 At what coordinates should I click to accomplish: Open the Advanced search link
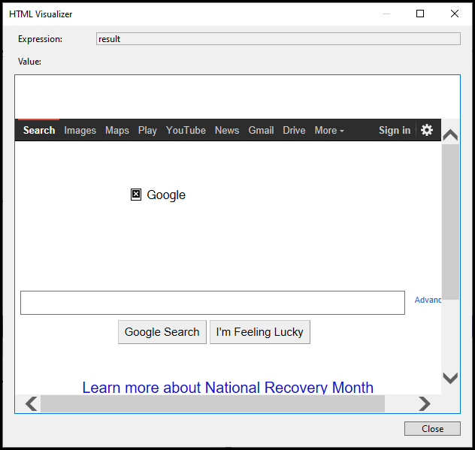[428, 300]
